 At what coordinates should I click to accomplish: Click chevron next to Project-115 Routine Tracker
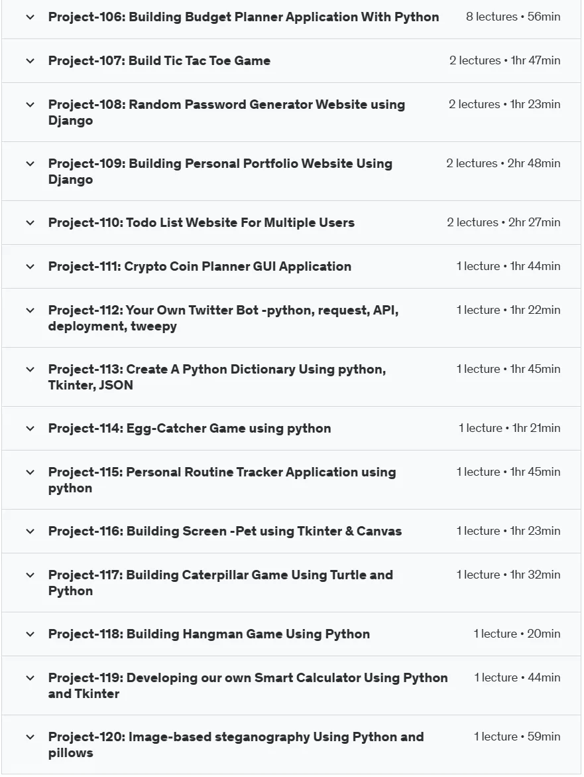point(30,472)
